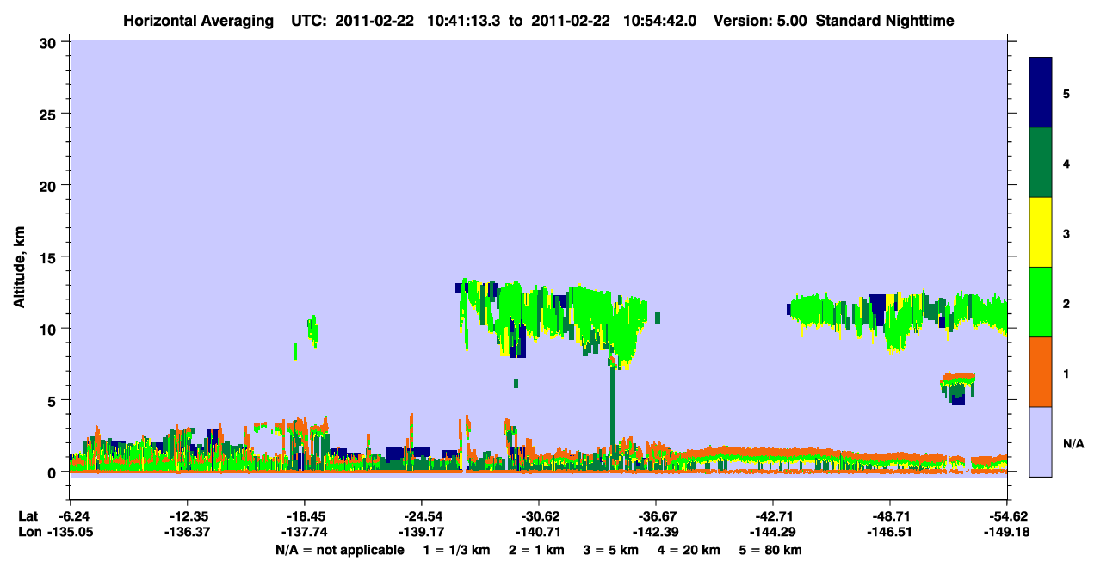Click the legend text '4 = 20 km'
The height and width of the screenshot is (574, 1119).
tap(689, 550)
